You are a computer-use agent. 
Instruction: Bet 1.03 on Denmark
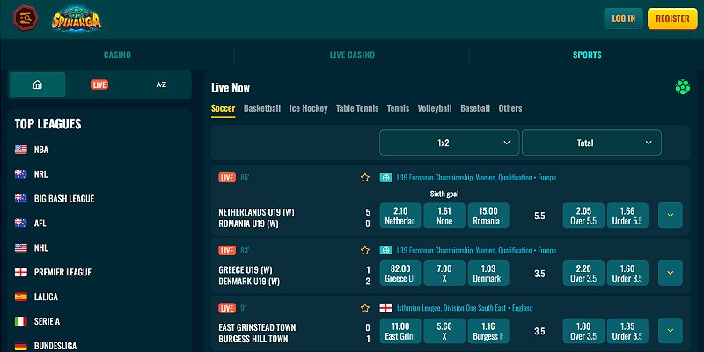488,273
